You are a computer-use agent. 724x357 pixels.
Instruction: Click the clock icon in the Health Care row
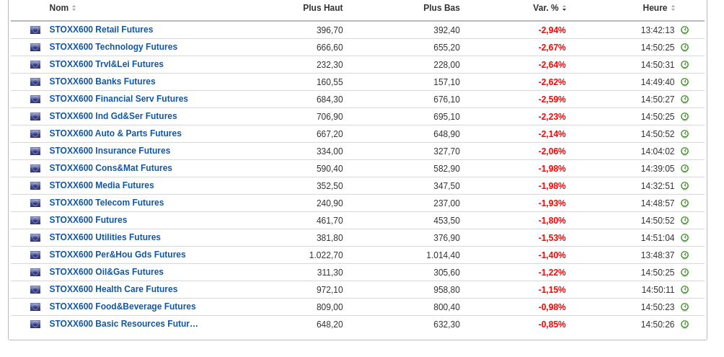point(685,290)
